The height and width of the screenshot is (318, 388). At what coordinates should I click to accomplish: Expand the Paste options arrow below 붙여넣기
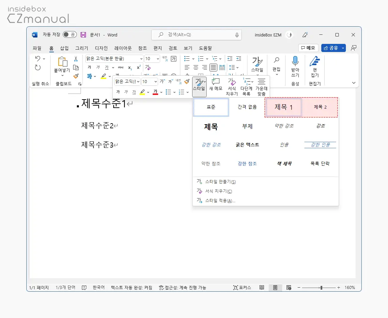(x=62, y=75)
